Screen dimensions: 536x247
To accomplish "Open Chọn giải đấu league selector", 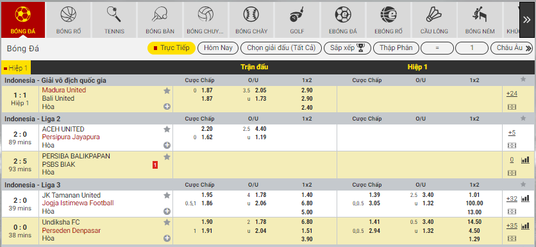I will click(281, 48).
